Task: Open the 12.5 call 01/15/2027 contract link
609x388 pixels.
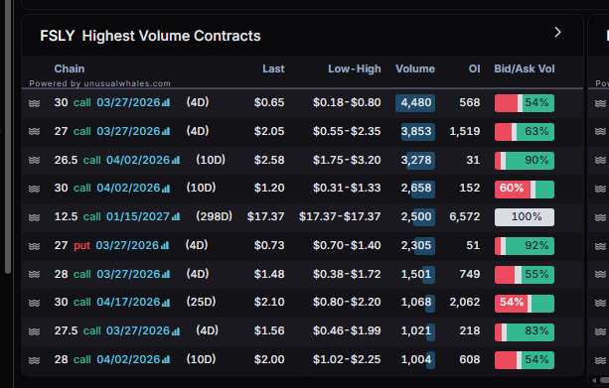Action: click(112, 216)
